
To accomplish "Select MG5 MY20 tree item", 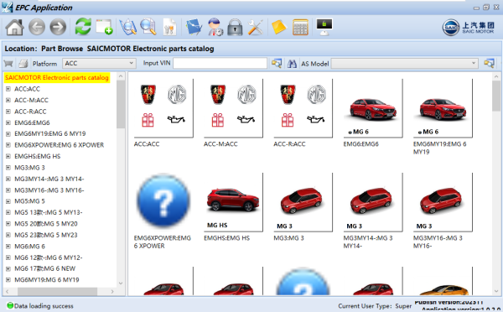I will [x=46, y=224].
